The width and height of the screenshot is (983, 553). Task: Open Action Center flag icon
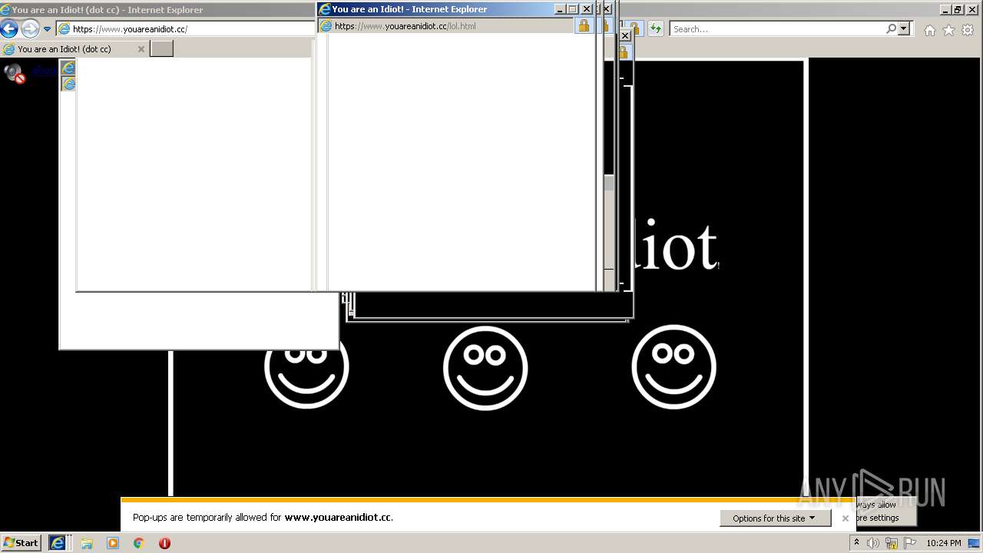tap(910, 543)
